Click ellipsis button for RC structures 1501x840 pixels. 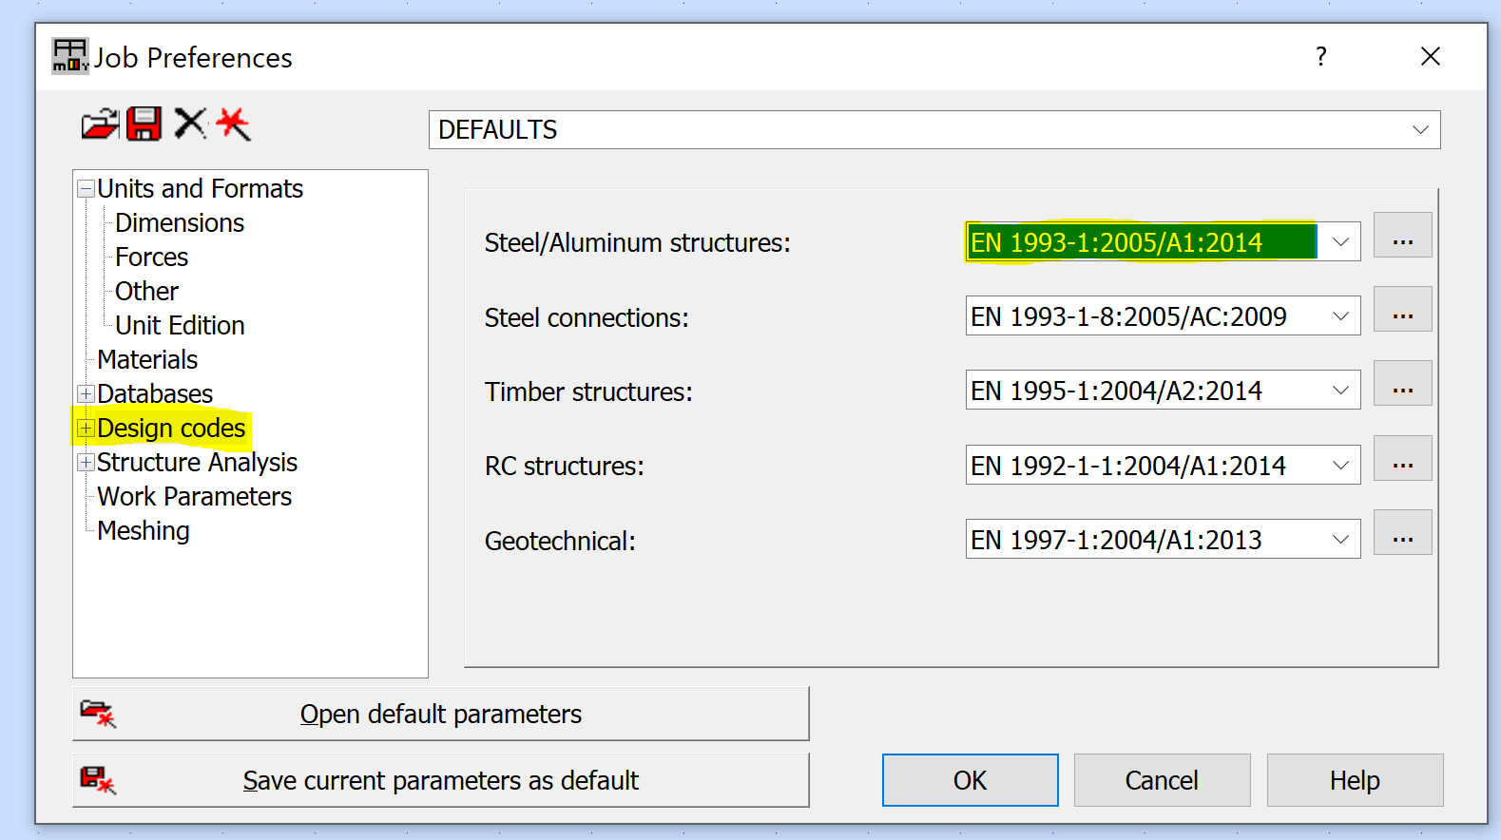coord(1402,458)
